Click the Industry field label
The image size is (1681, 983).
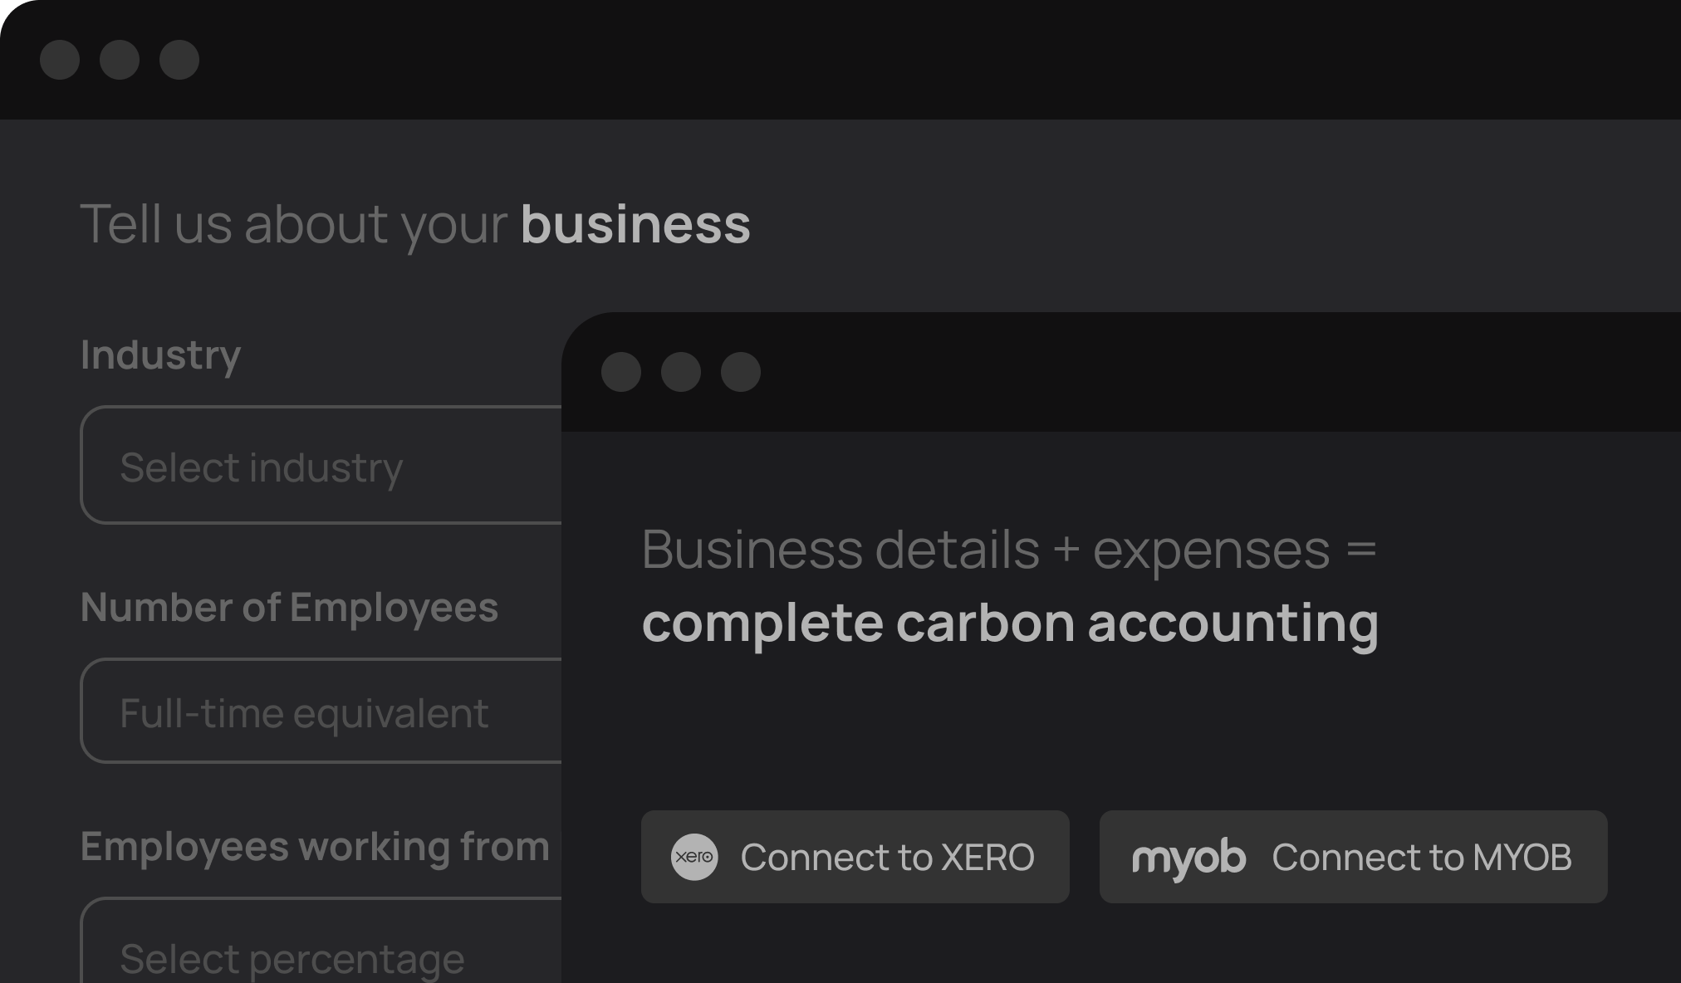coord(160,355)
